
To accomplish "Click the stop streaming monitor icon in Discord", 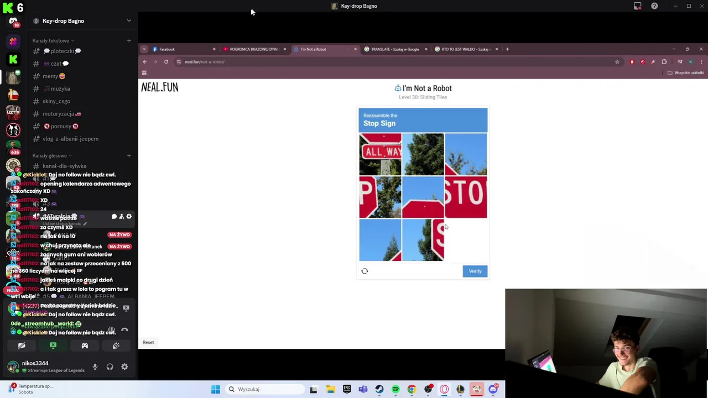I will coord(126,307).
